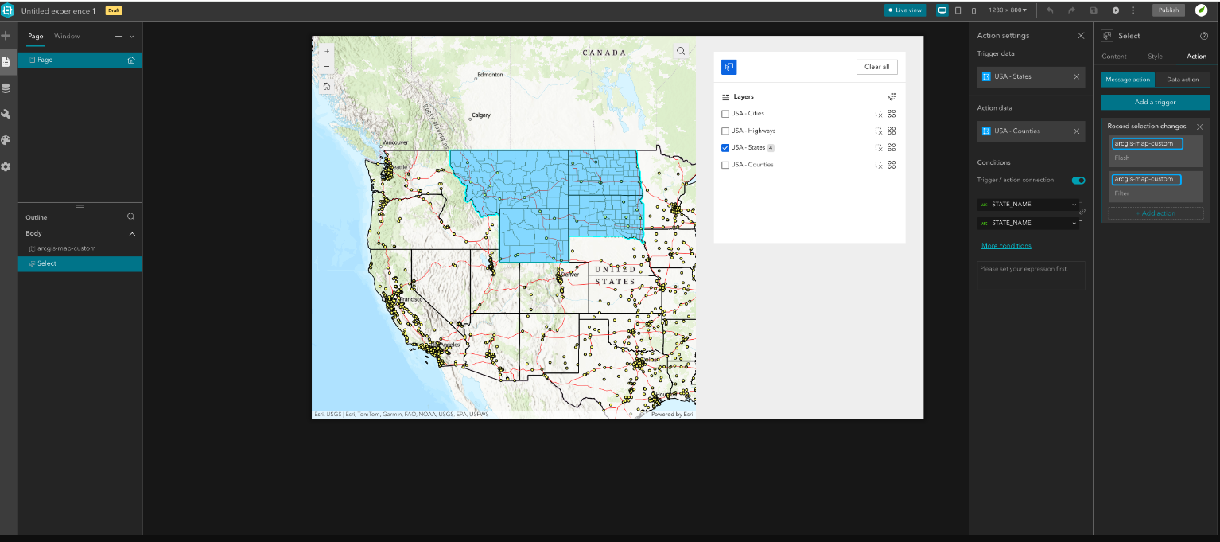Screen dimensions: 1220x542
Task: Select the arcgis-map-custom Flash input field
Action: click(x=1147, y=143)
